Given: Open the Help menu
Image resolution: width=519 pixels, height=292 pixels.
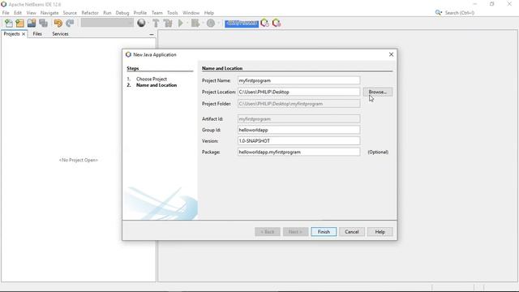Looking at the screenshot, I should click(209, 13).
